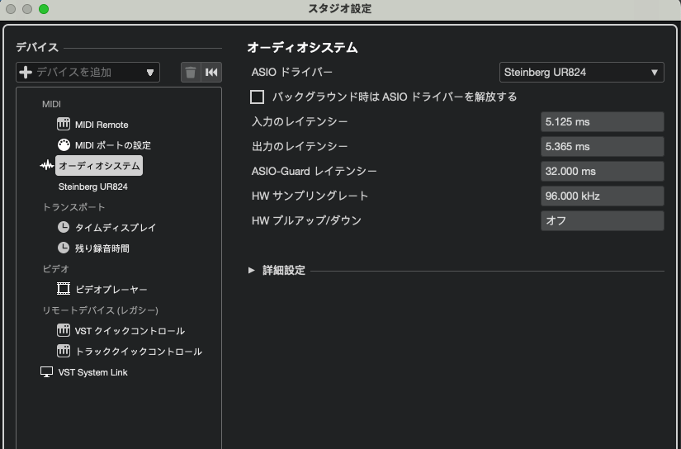
Task: Open the デバイスを追加 dropdown
Action: point(87,73)
